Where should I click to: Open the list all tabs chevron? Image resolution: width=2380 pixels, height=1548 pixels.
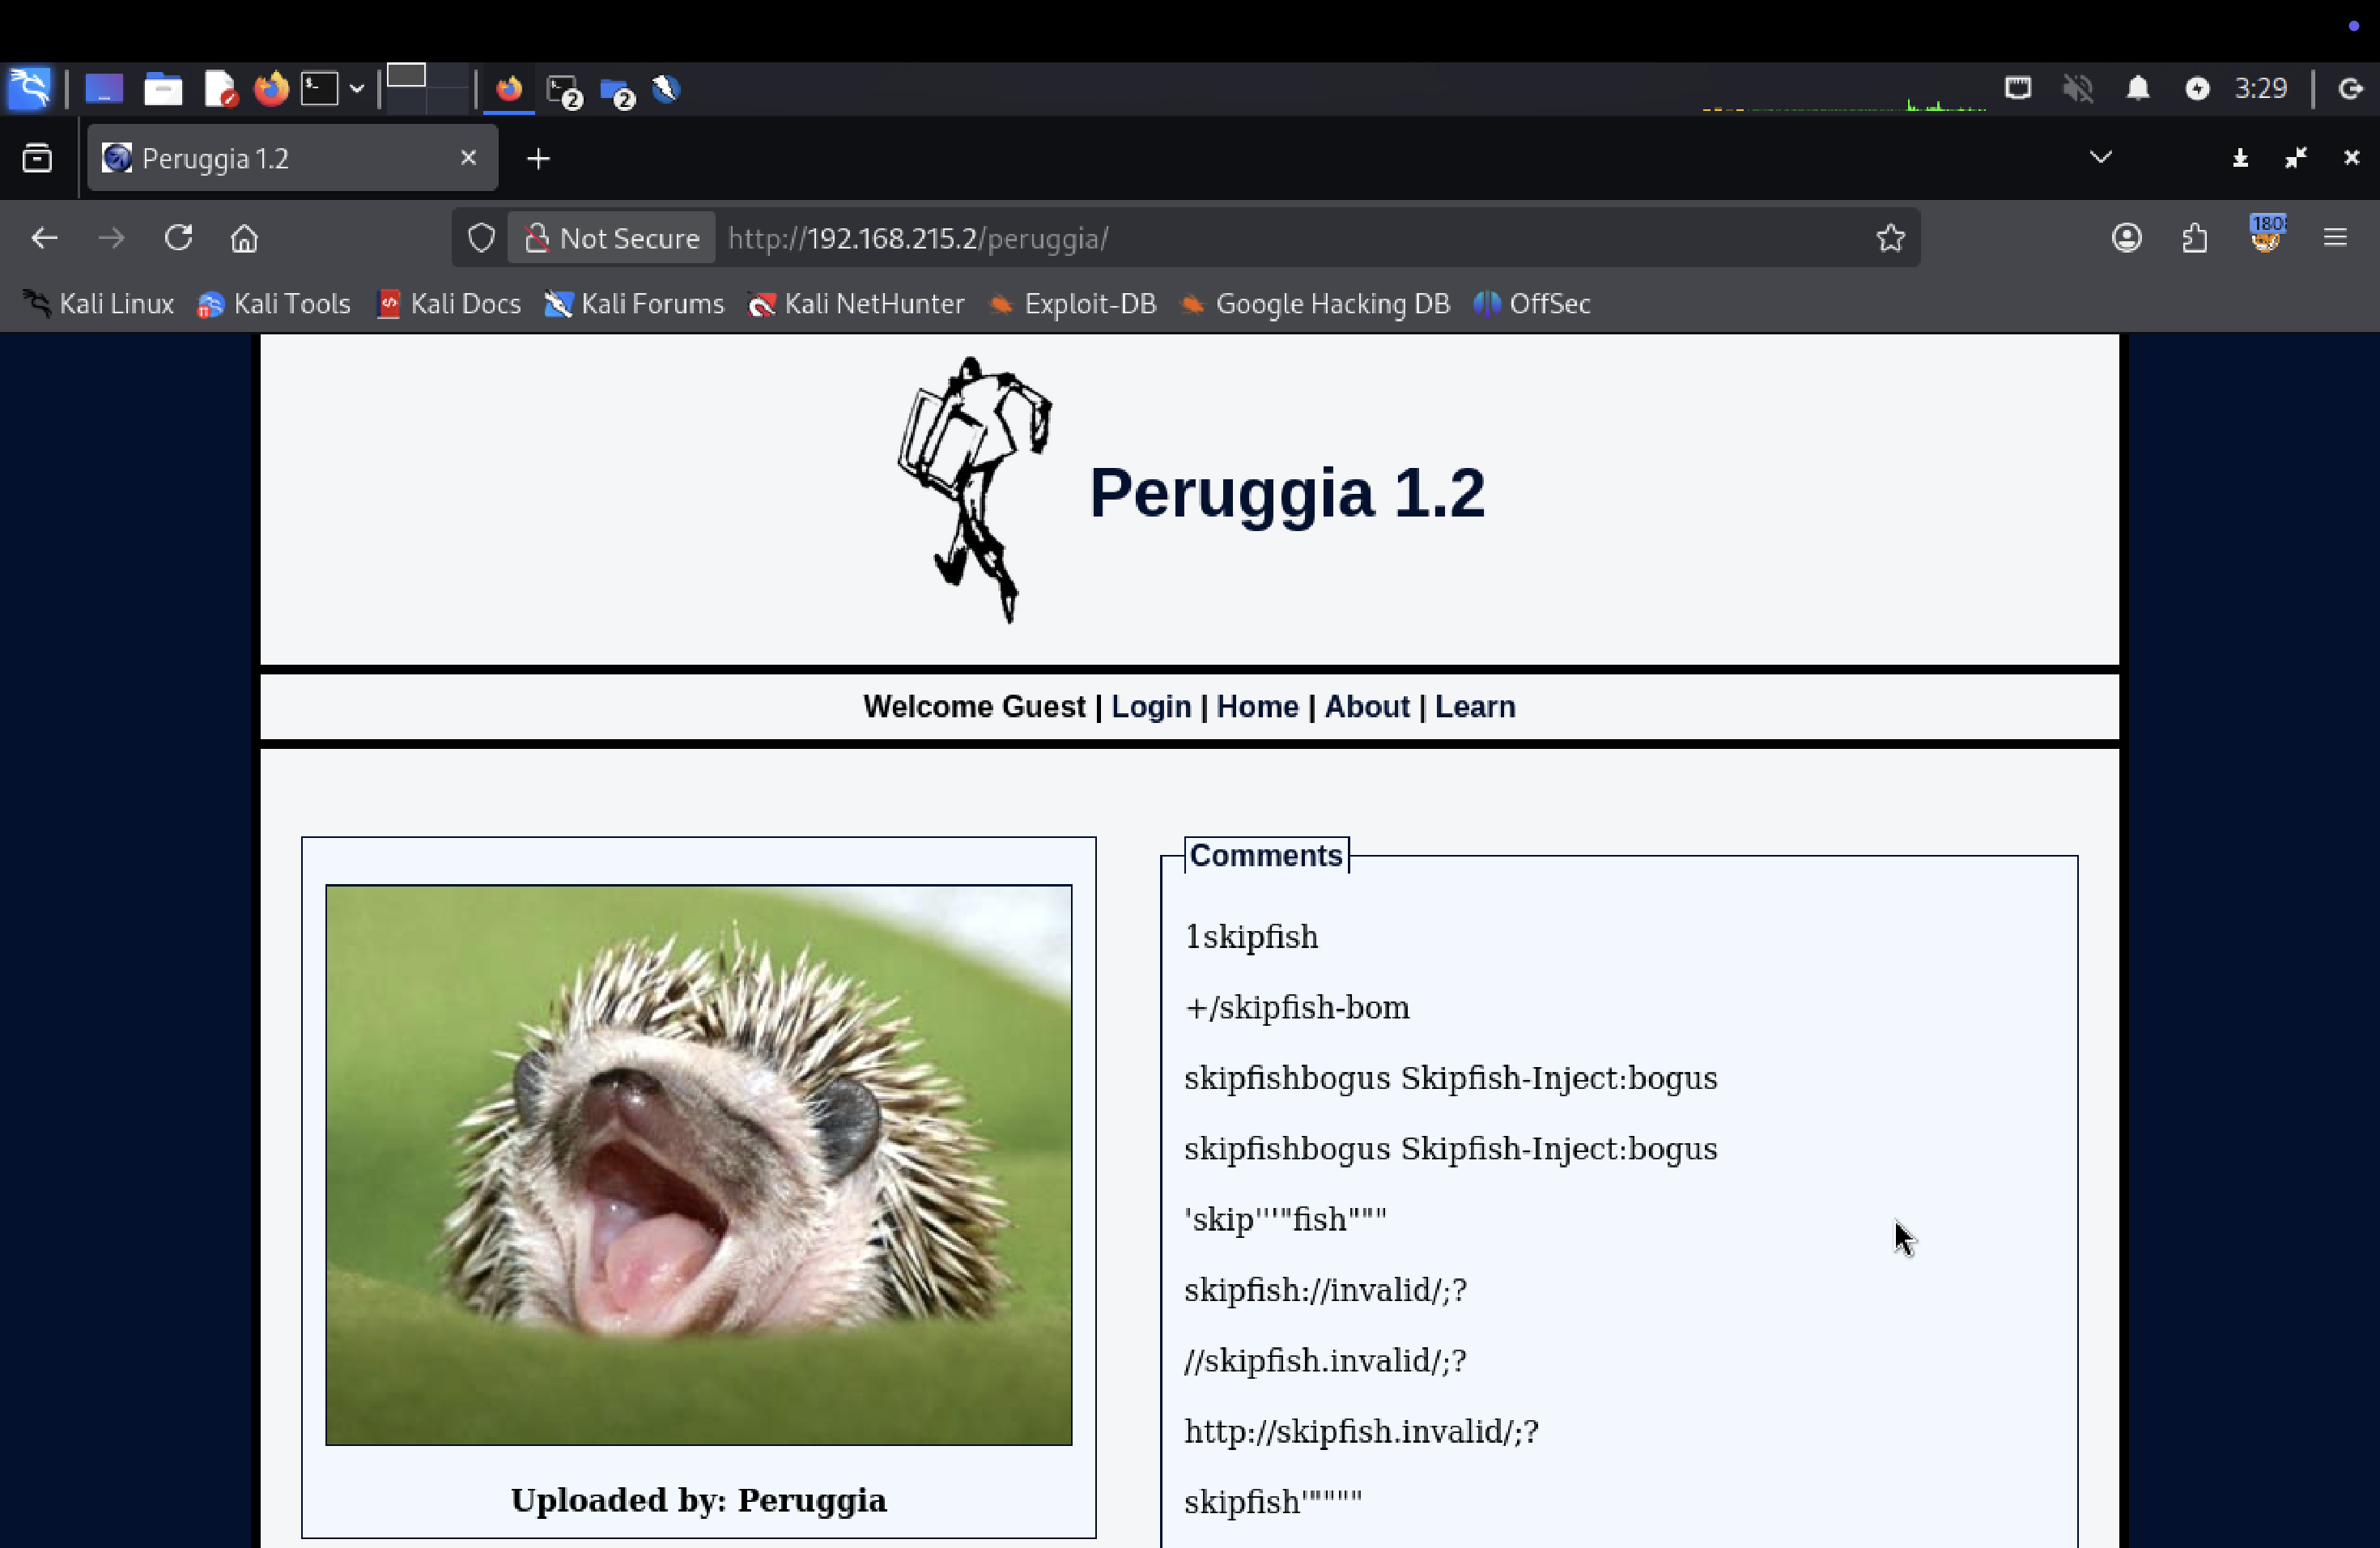coord(2100,158)
